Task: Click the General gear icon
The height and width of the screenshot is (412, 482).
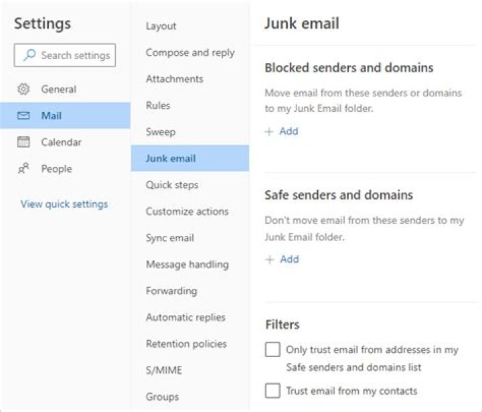Action: click(23, 89)
